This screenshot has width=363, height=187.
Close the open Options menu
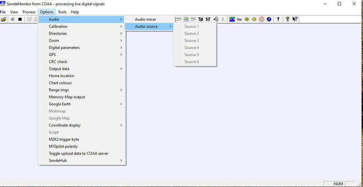(47, 12)
